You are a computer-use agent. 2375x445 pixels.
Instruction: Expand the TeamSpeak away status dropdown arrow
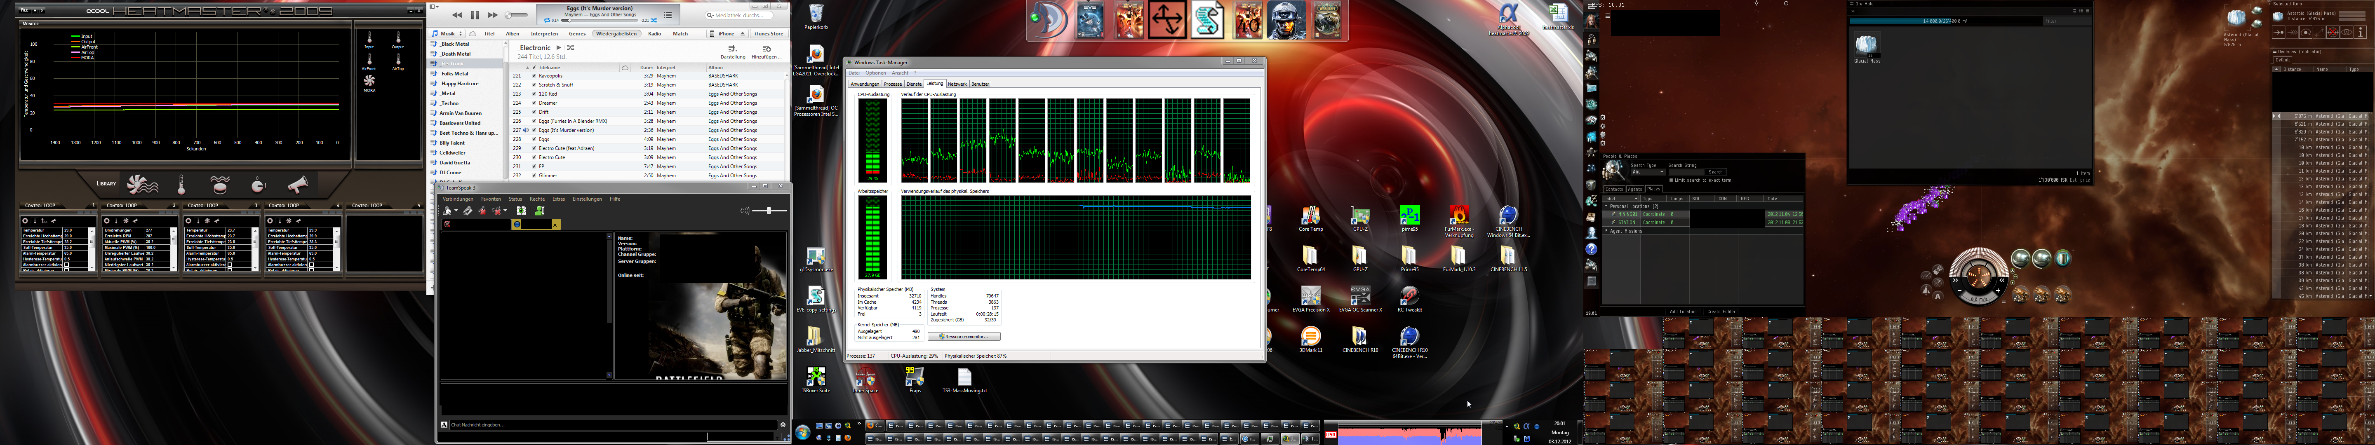(x=456, y=211)
